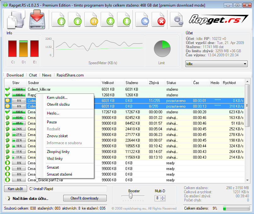Viewport: 254px width, 214px height.
Task: Click the ready play icon on Cesar_Gracie.part12.rar
Action: (x=8, y=180)
